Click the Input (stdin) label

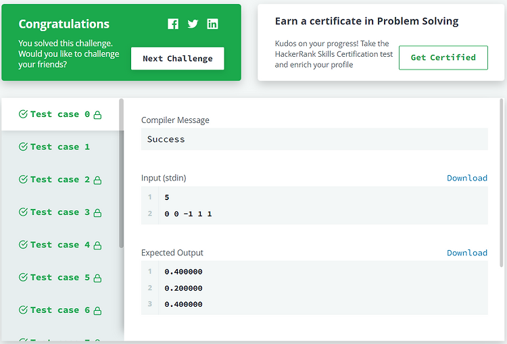pyautogui.click(x=164, y=178)
